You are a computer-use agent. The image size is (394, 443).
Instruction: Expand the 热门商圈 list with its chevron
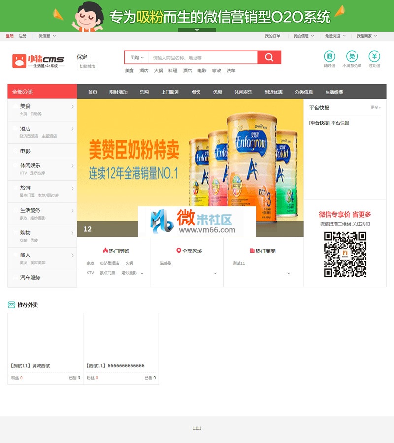289,273
